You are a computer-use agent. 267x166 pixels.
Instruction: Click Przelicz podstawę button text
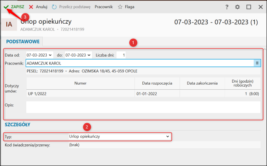[75, 7]
